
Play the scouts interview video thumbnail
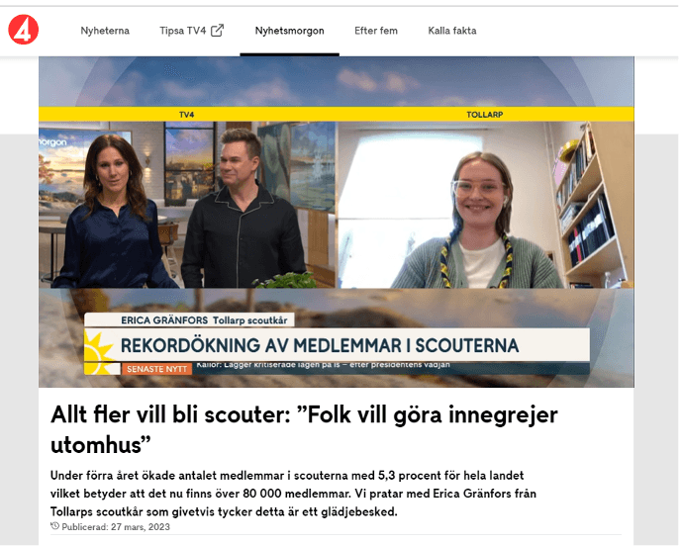(337, 222)
